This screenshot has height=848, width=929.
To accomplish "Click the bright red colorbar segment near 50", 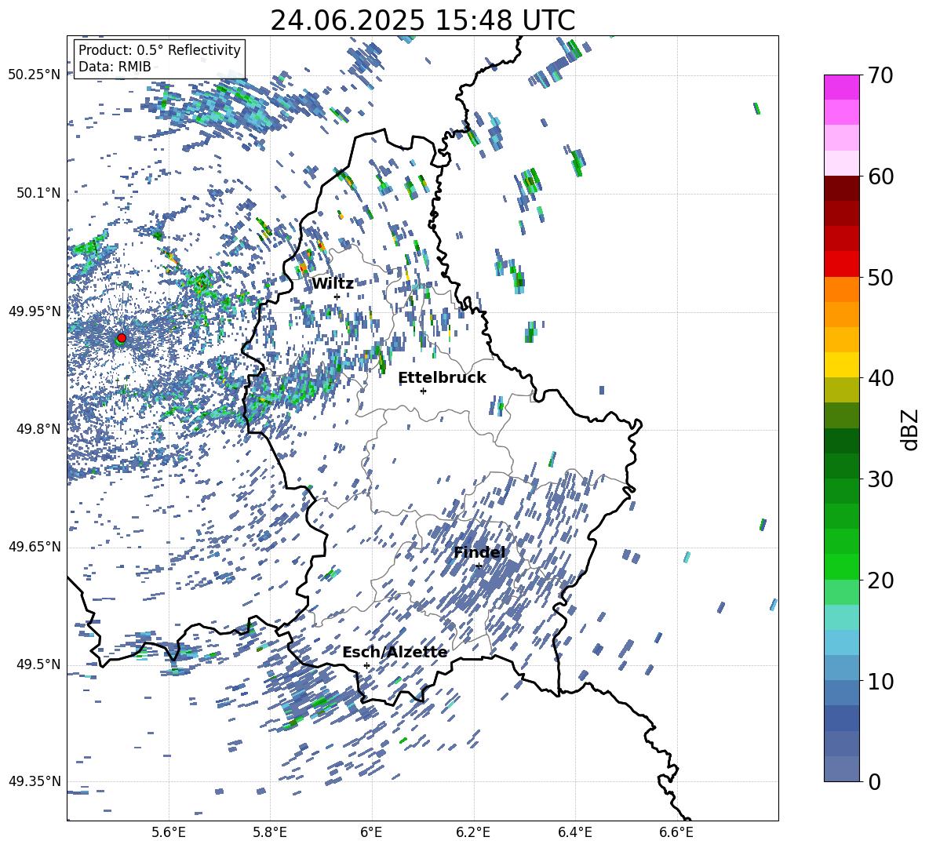I will coord(842,264).
